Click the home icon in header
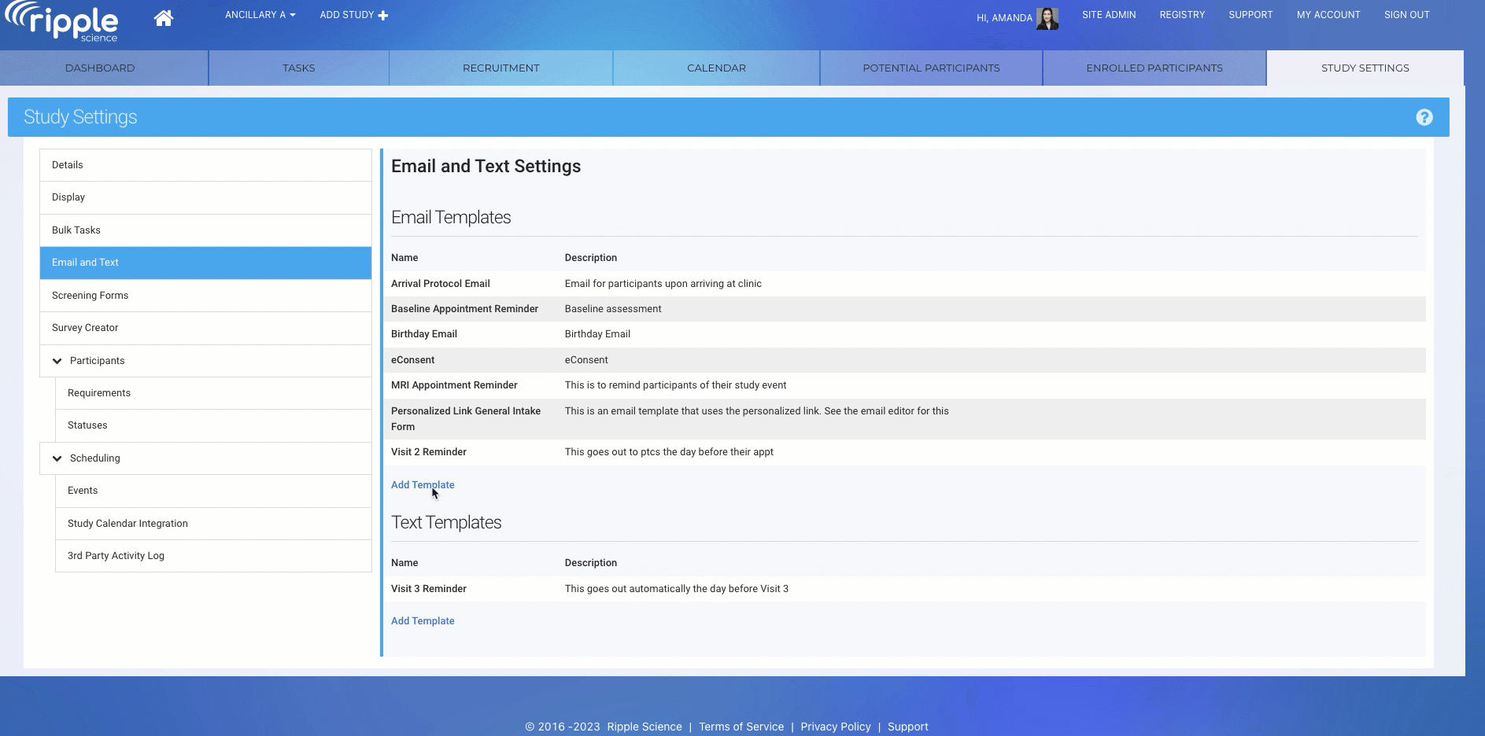 (x=164, y=18)
